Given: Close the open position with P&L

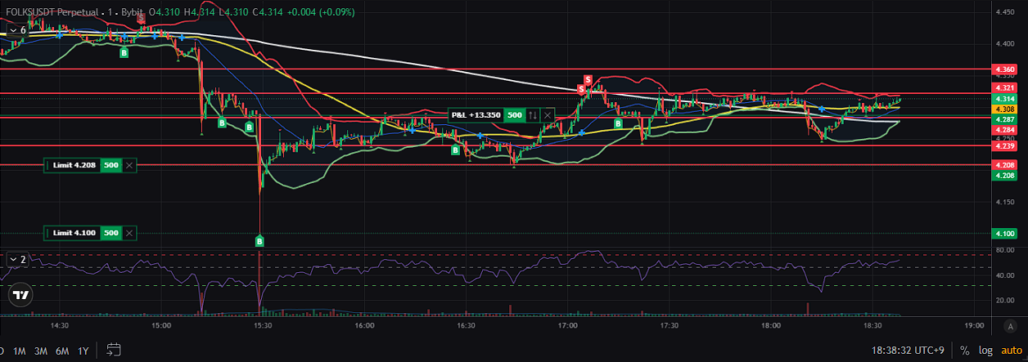Looking at the screenshot, I should [548, 115].
